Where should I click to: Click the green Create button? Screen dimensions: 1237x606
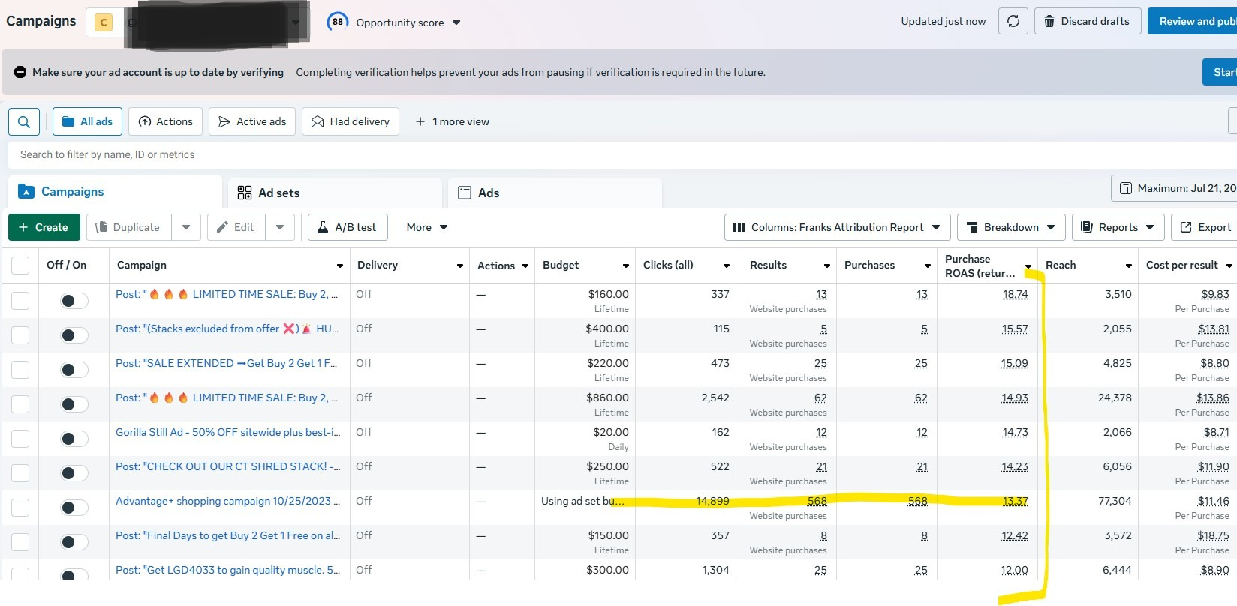pos(44,227)
